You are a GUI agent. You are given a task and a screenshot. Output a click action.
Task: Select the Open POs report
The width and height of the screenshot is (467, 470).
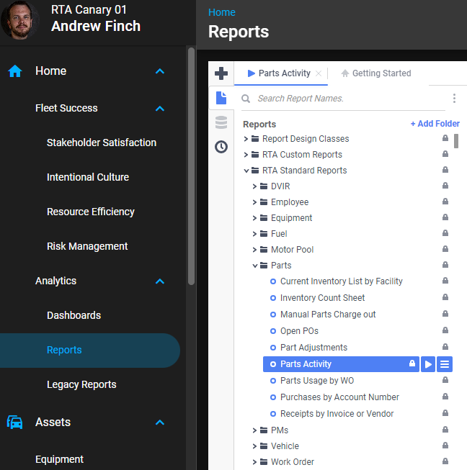(x=299, y=331)
